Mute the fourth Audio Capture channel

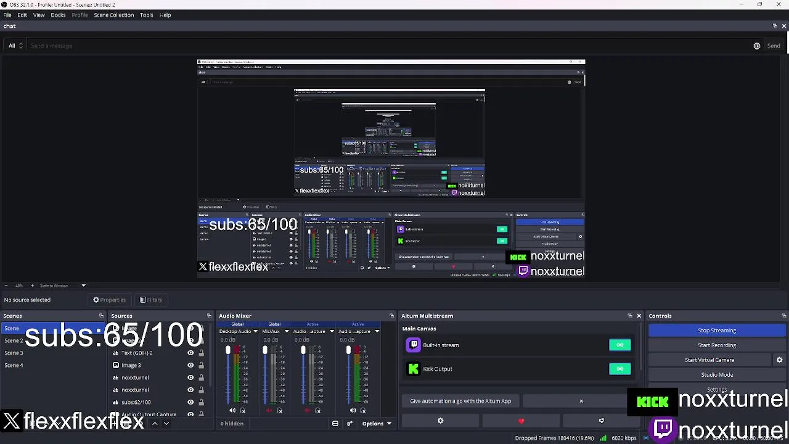point(353,411)
